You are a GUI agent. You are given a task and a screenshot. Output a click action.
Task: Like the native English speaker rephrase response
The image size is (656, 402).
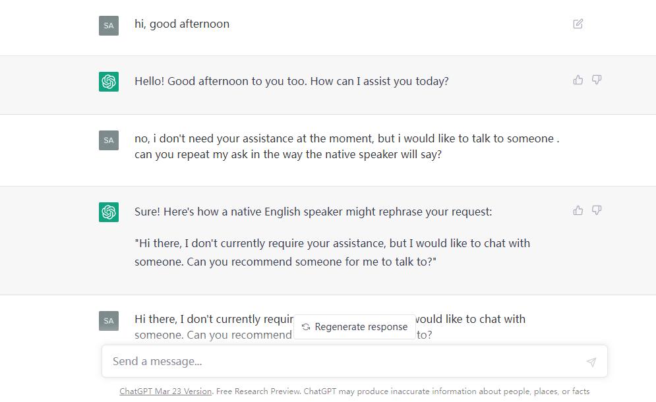[578, 210]
